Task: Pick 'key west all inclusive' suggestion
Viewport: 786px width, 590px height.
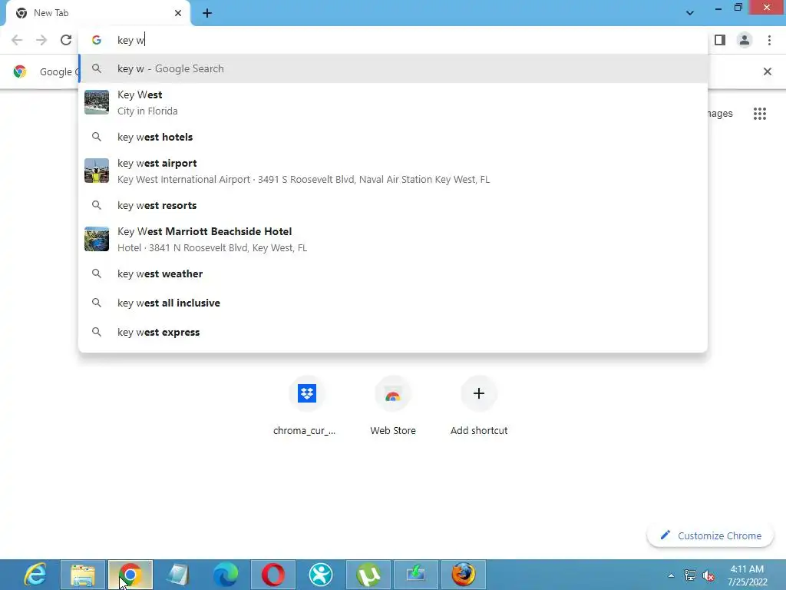Action: 393,303
